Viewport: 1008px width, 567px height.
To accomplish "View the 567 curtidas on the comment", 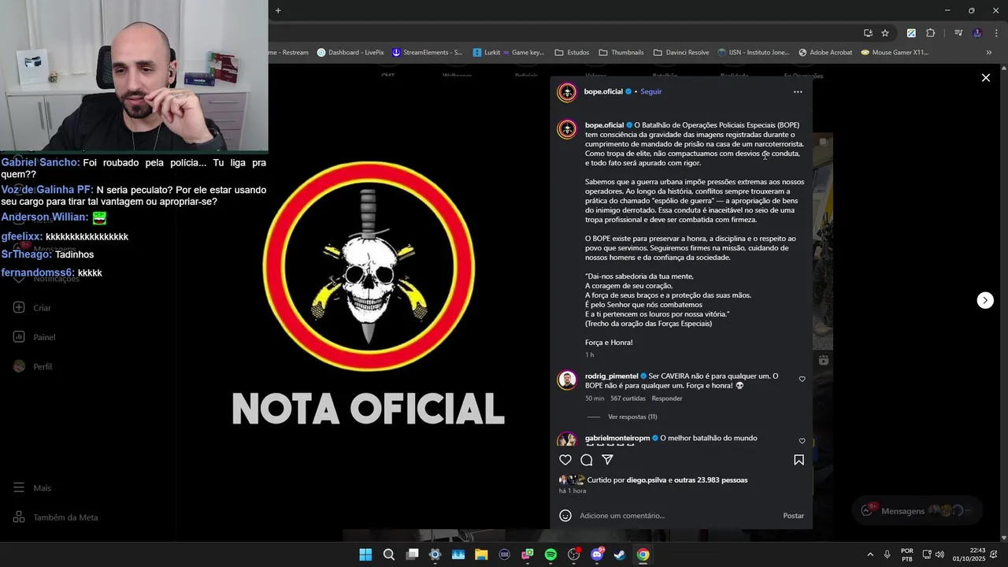I will (x=628, y=398).
